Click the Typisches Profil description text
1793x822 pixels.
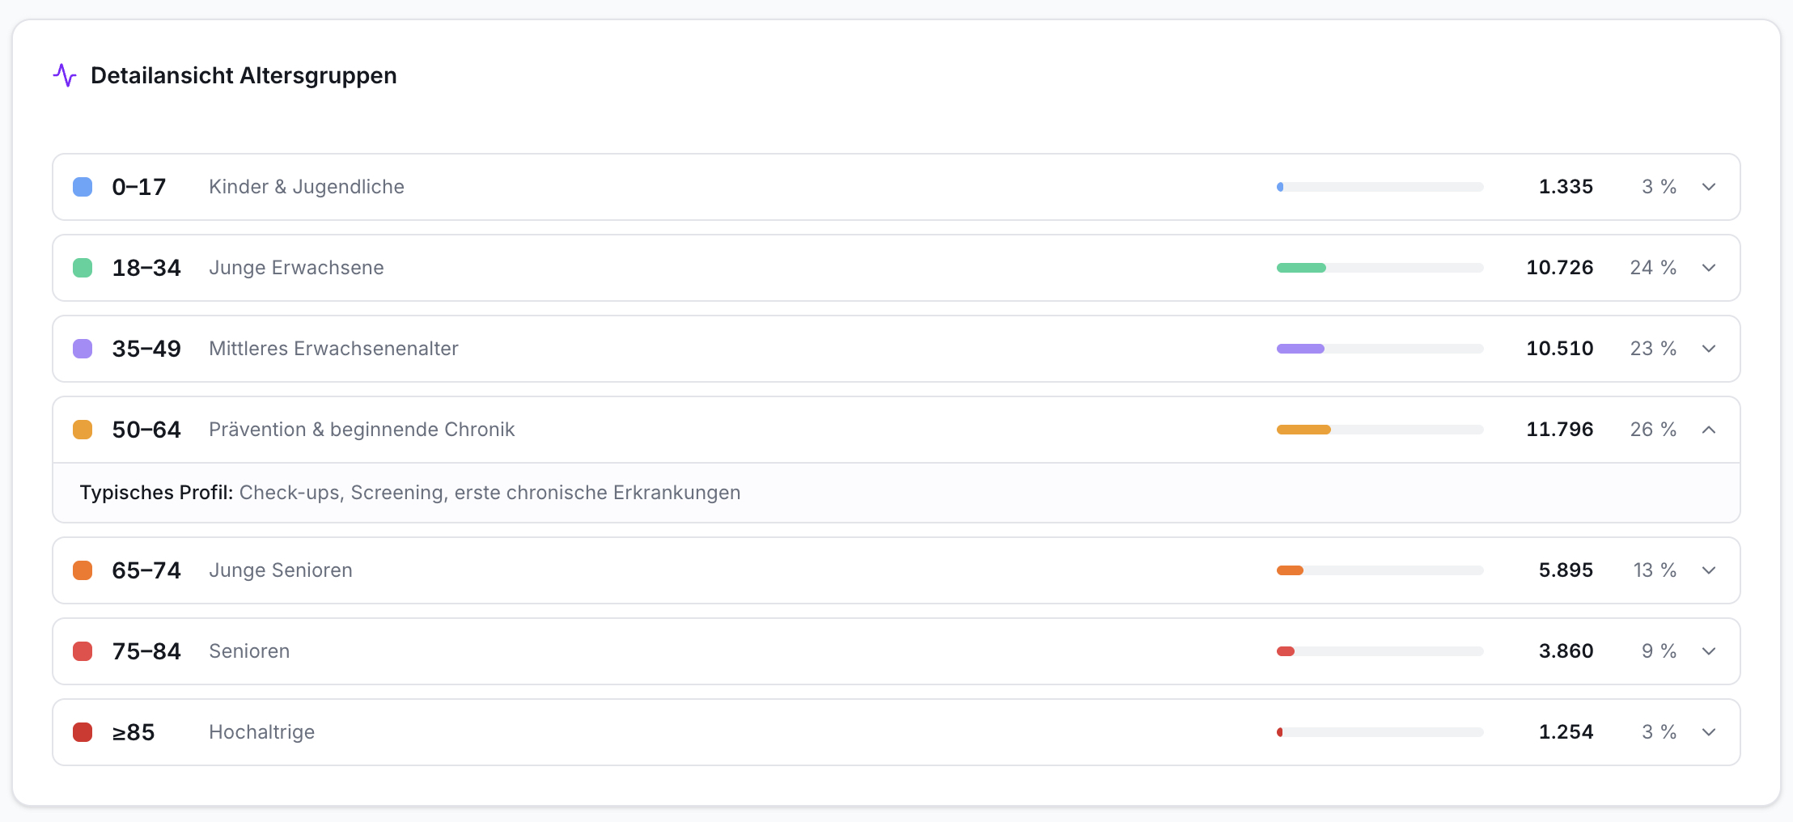410,493
